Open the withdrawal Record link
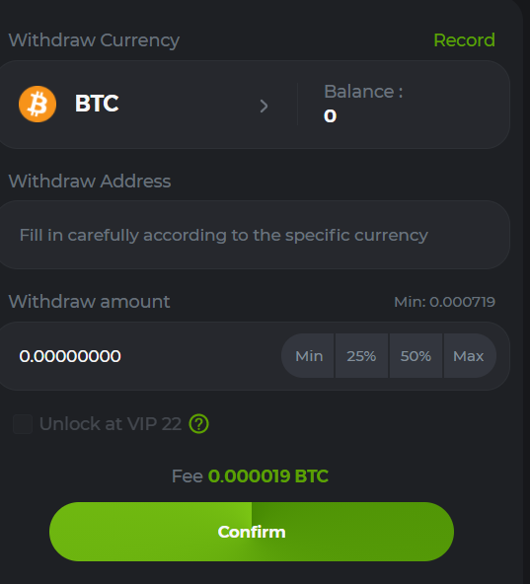Image resolution: width=530 pixels, height=584 pixels. point(464,40)
